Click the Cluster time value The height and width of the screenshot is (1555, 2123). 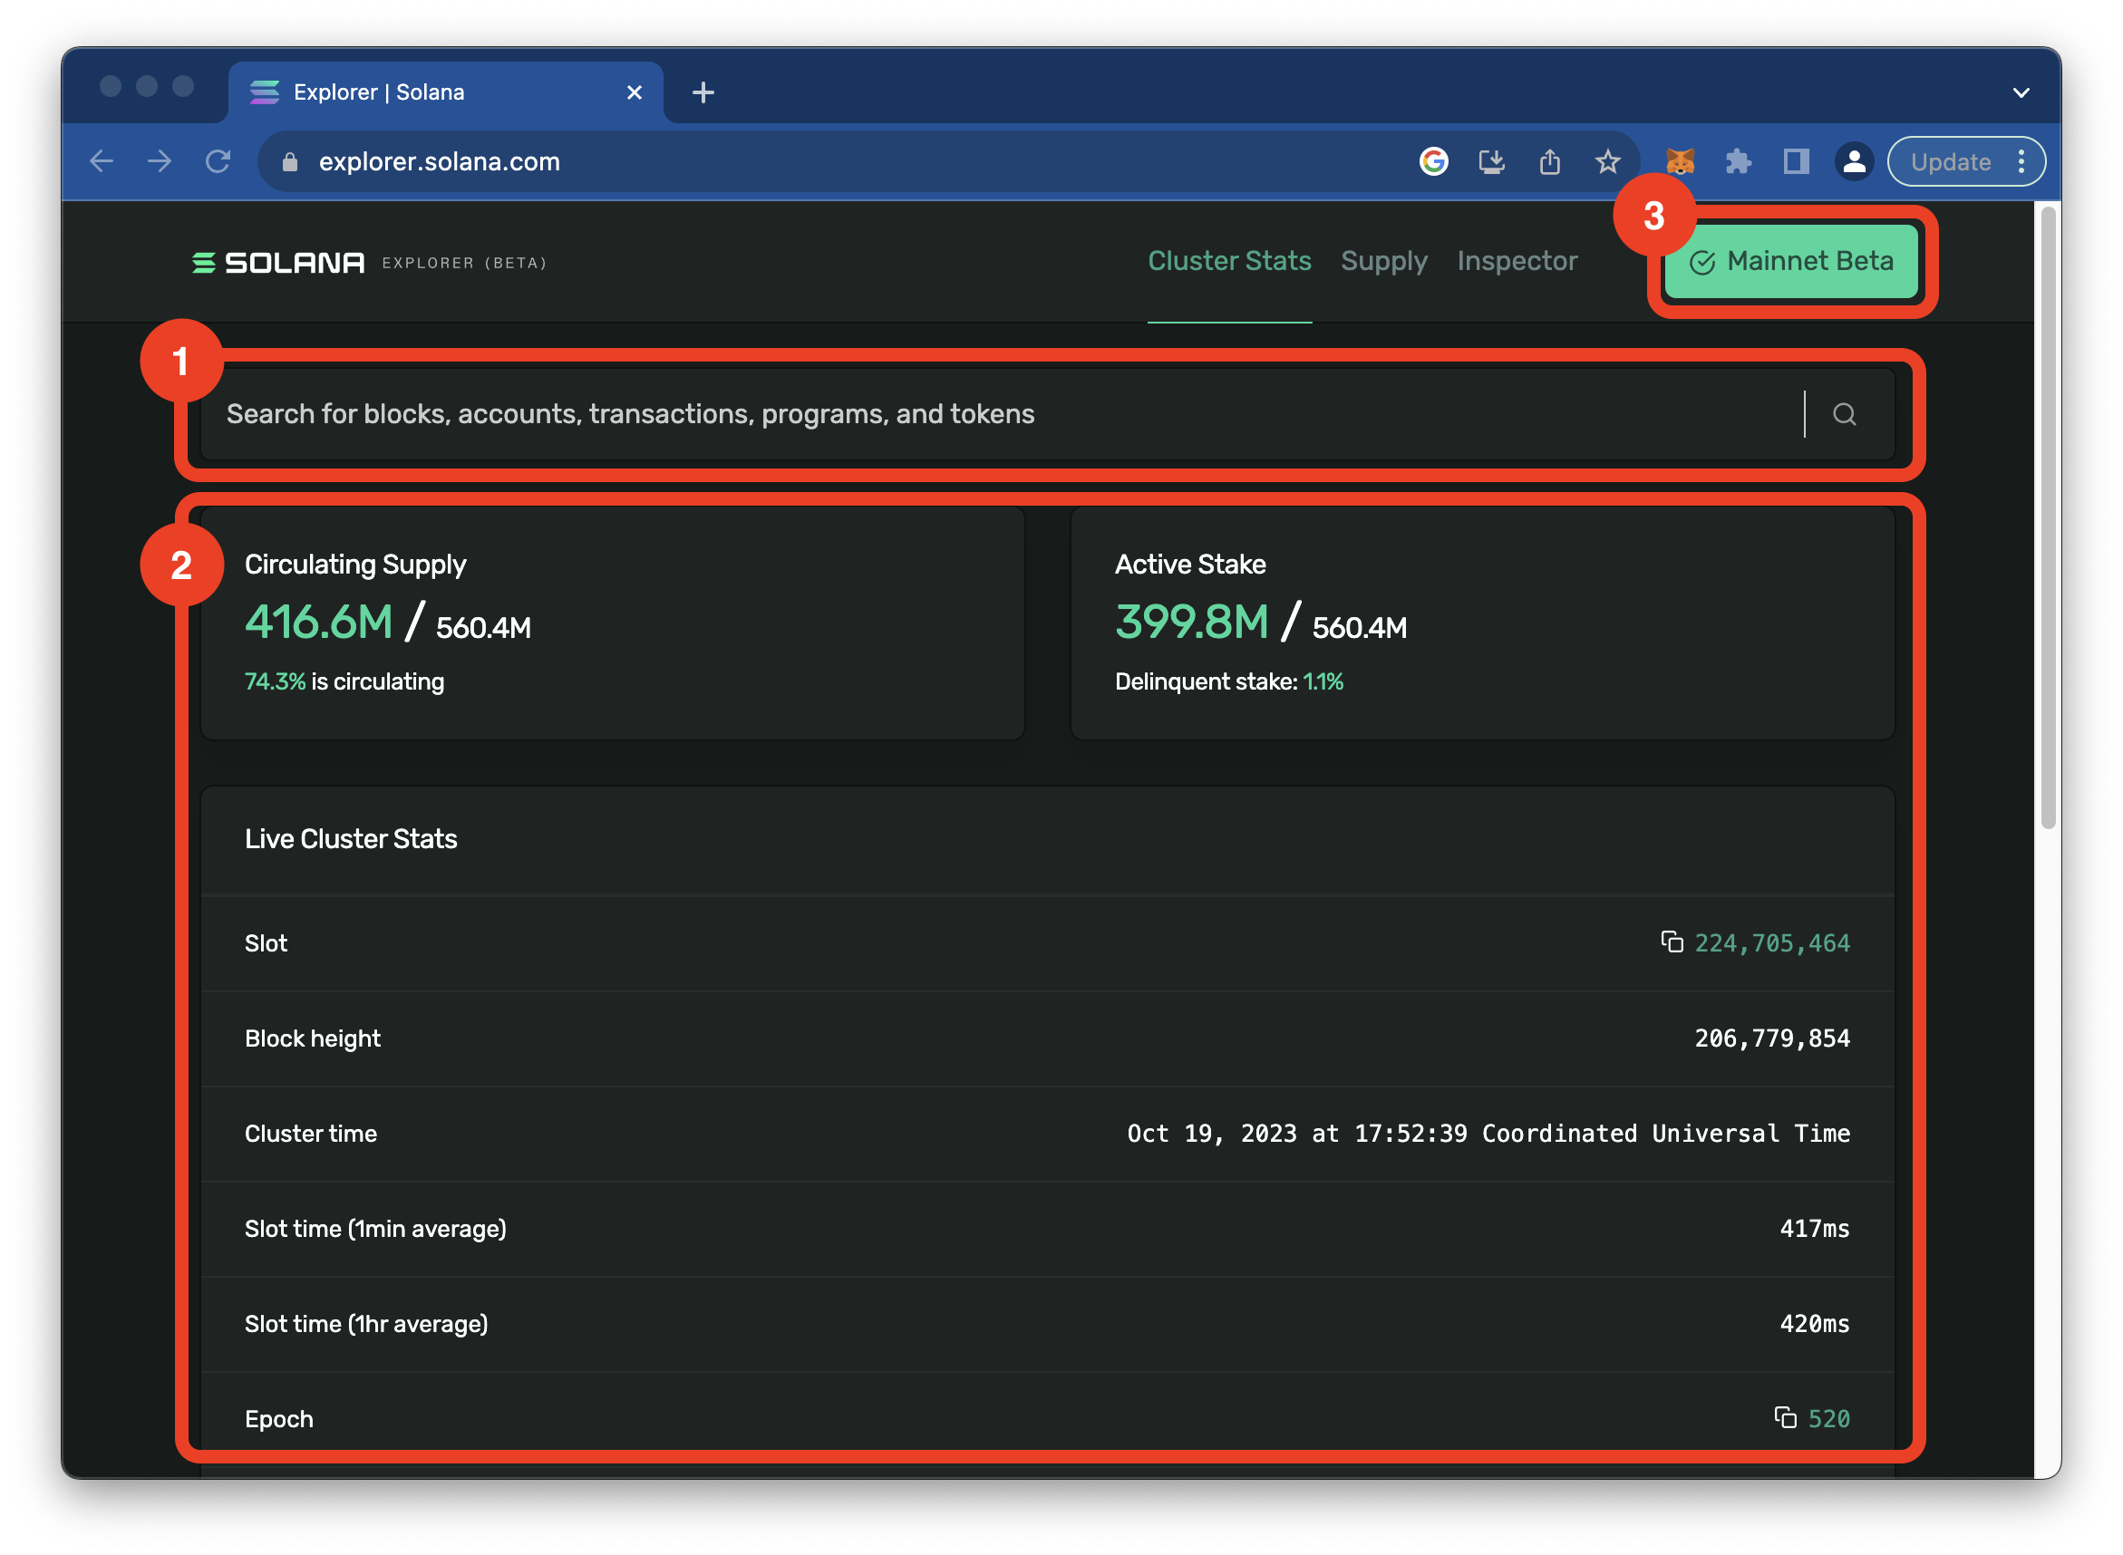tap(1488, 1134)
